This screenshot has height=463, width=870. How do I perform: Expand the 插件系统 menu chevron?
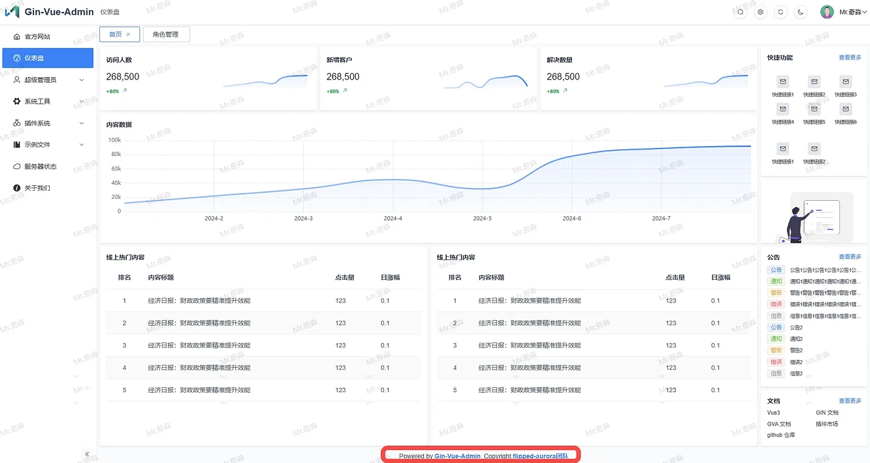(81, 123)
